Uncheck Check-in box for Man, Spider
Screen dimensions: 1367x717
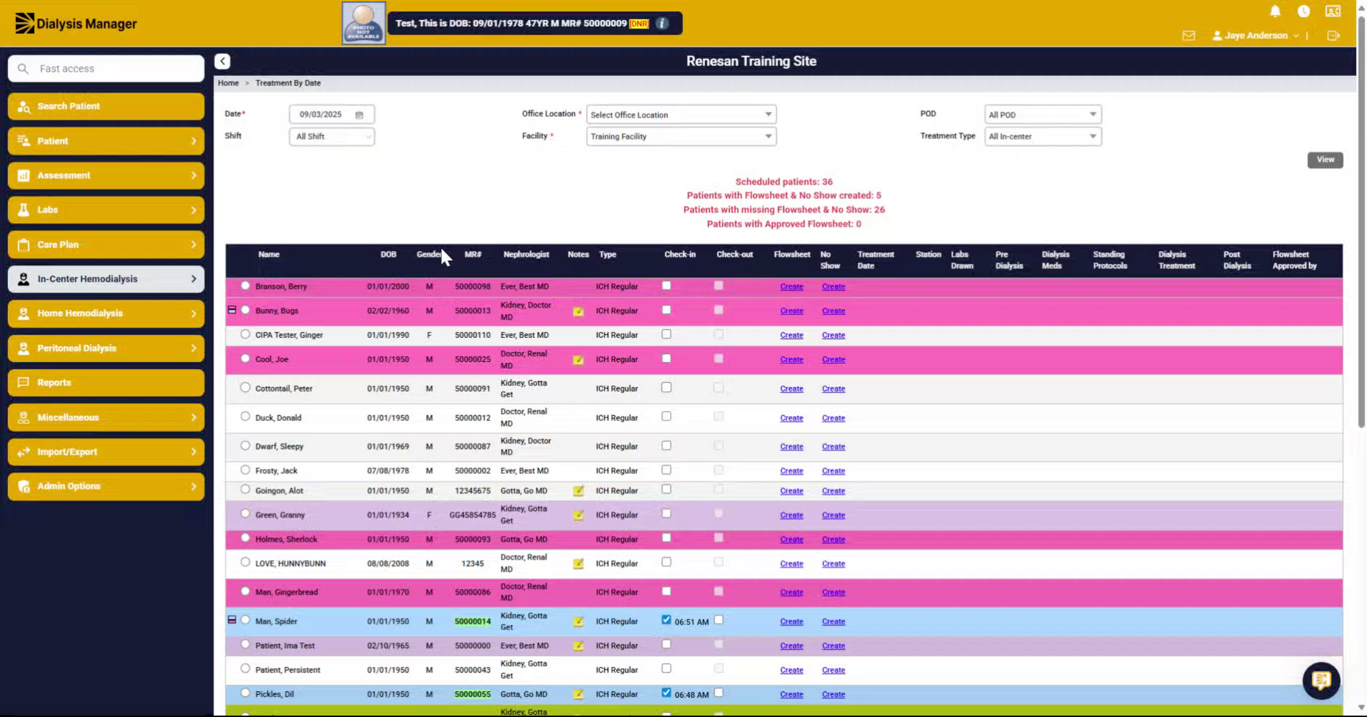tap(666, 620)
